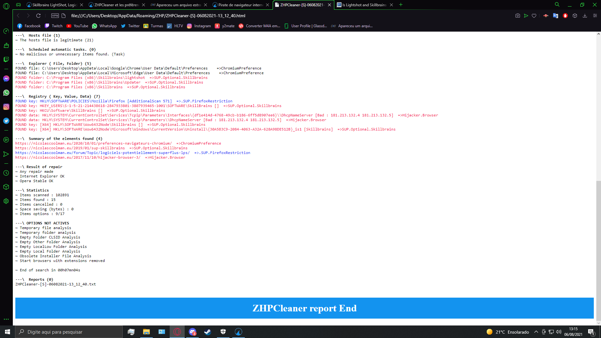Follow the logiciels-potentiellement-superflus link
Image resolution: width=601 pixels, height=338 pixels.
click(x=102, y=153)
